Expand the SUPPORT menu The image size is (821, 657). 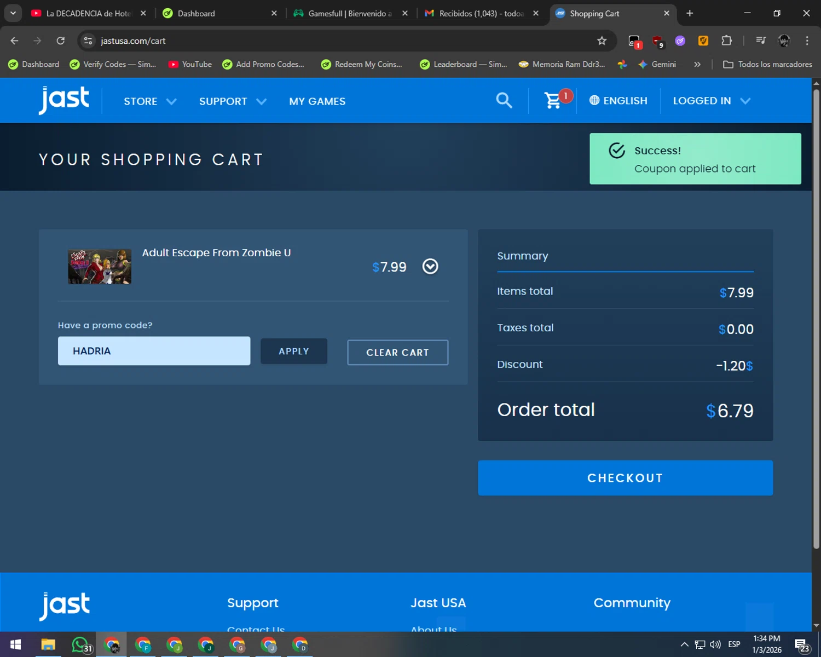(x=233, y=101)
